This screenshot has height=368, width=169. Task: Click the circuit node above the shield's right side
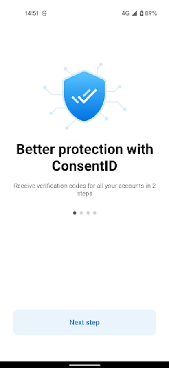tap(101, 64)
